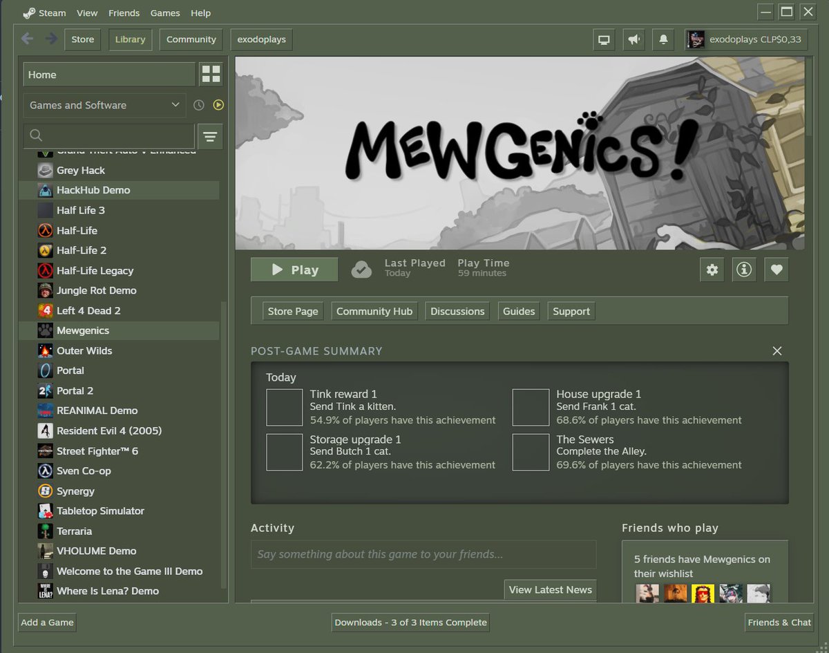Open the exodoplays profile tab
829x653 pixels.
[262, 39]
